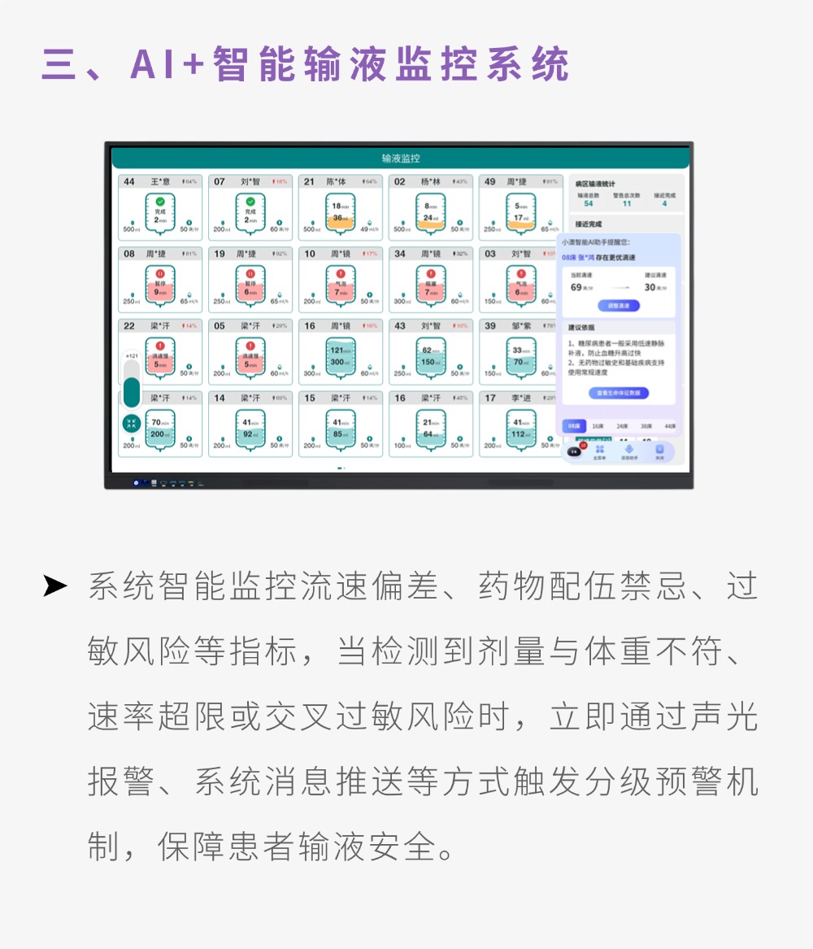Switch to the 24床 tab

[x=621, y=425]
